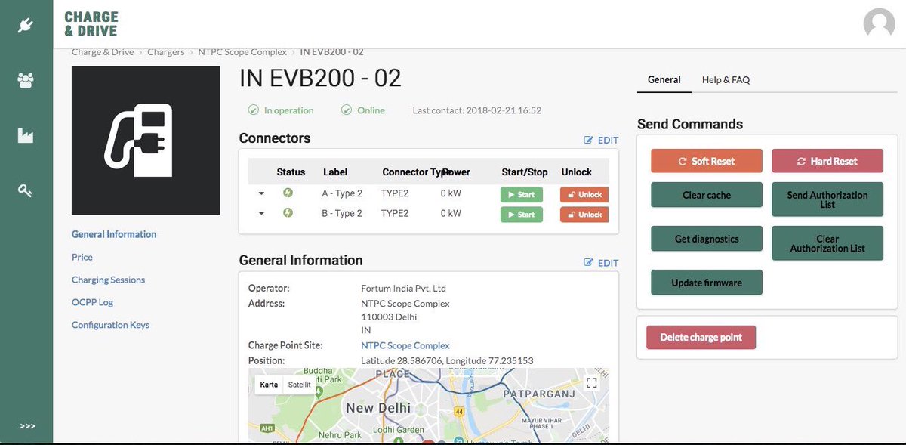
Task: Start charging on connector A - Type 2
Action: (x=522, y=194)
